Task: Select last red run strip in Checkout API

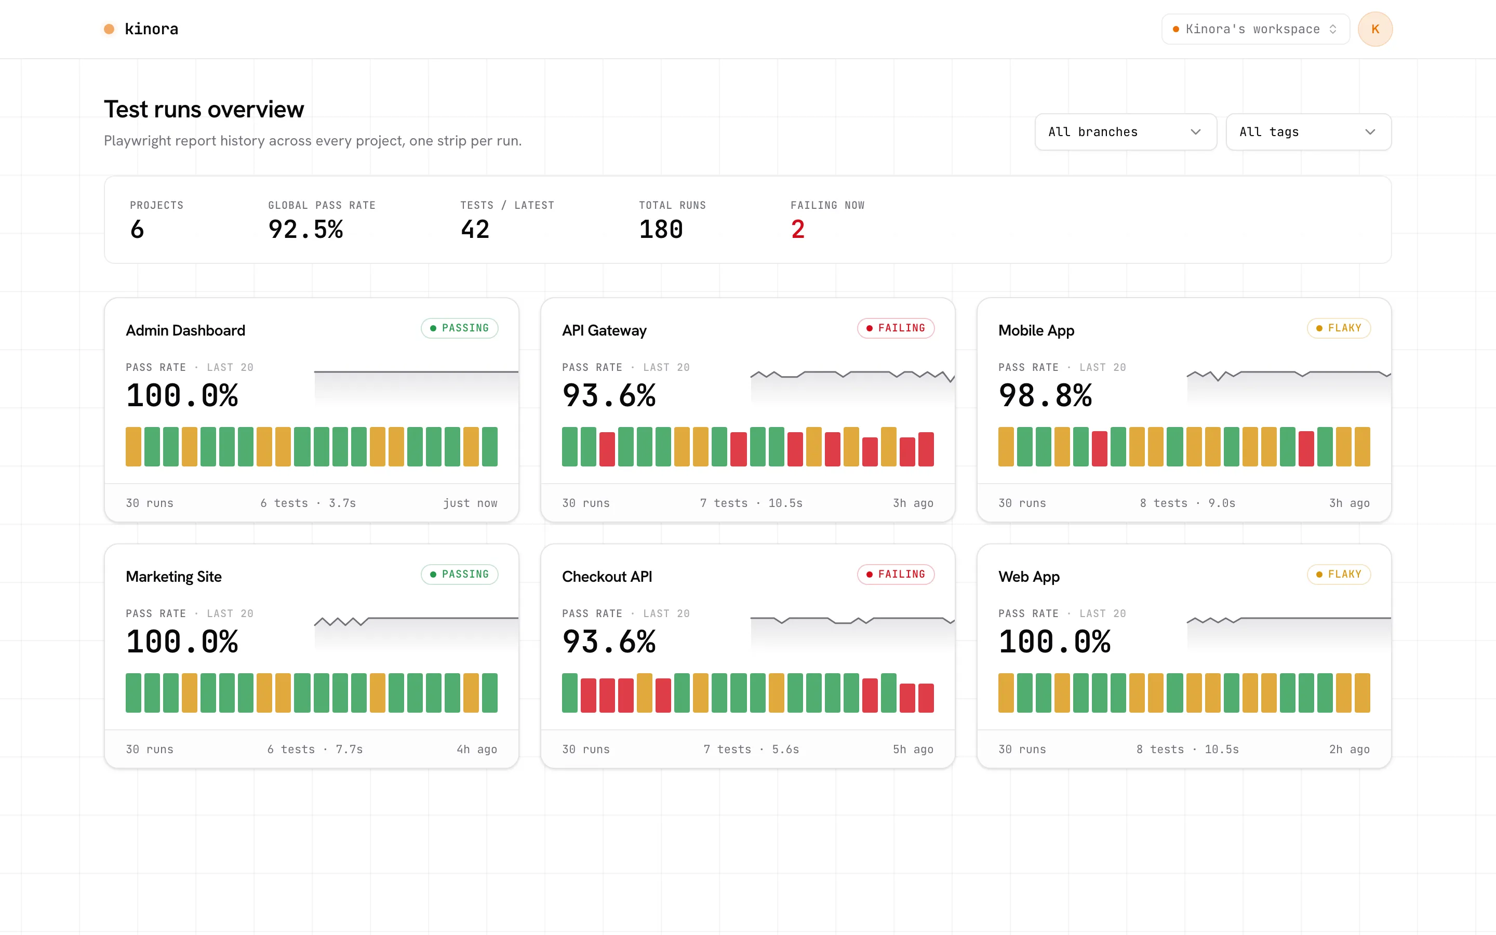Action: click(x=926, y=698)
